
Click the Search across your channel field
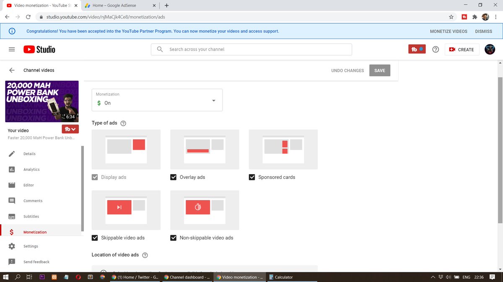251,49
